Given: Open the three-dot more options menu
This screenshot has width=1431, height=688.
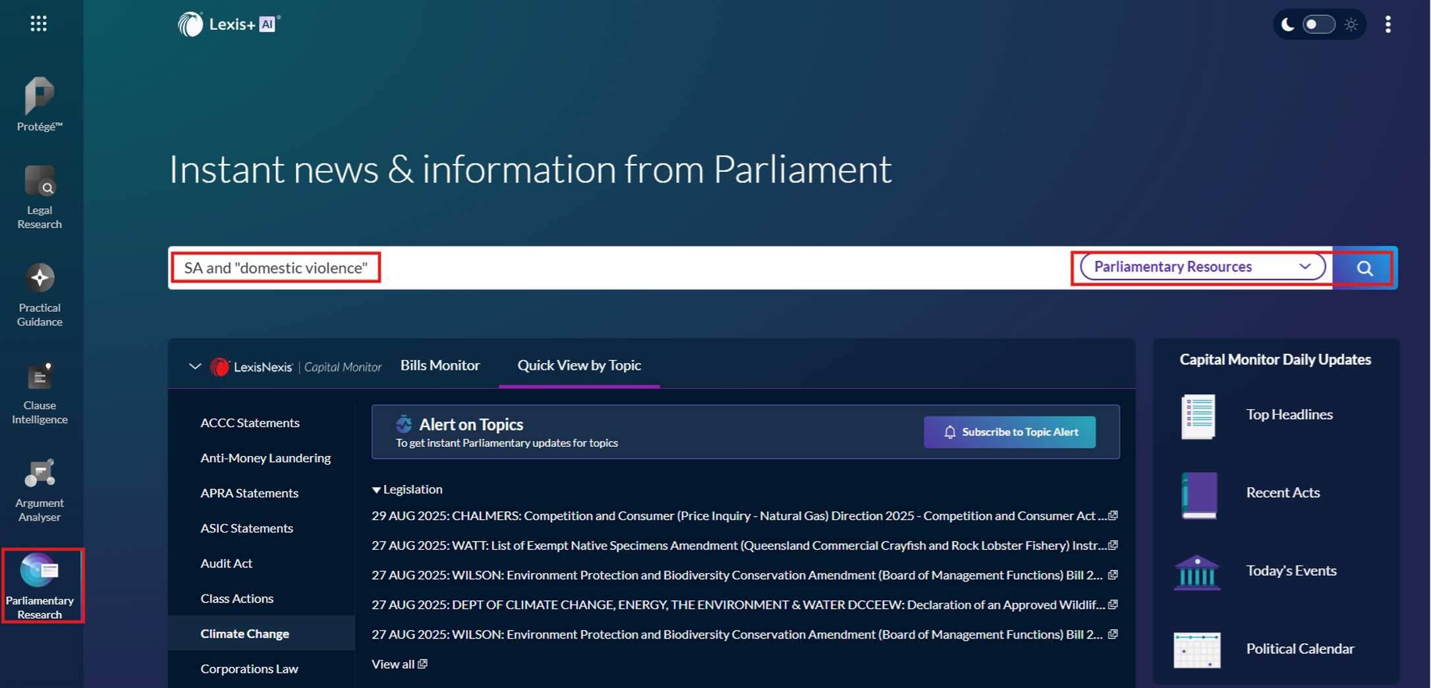Looking at the screenshot, I should 1388,24.
